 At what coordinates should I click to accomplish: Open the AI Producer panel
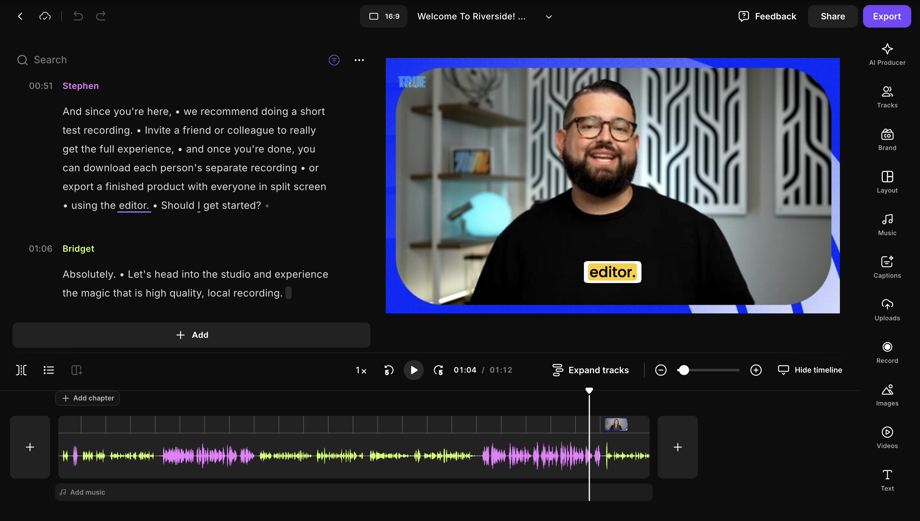(887, 54)
